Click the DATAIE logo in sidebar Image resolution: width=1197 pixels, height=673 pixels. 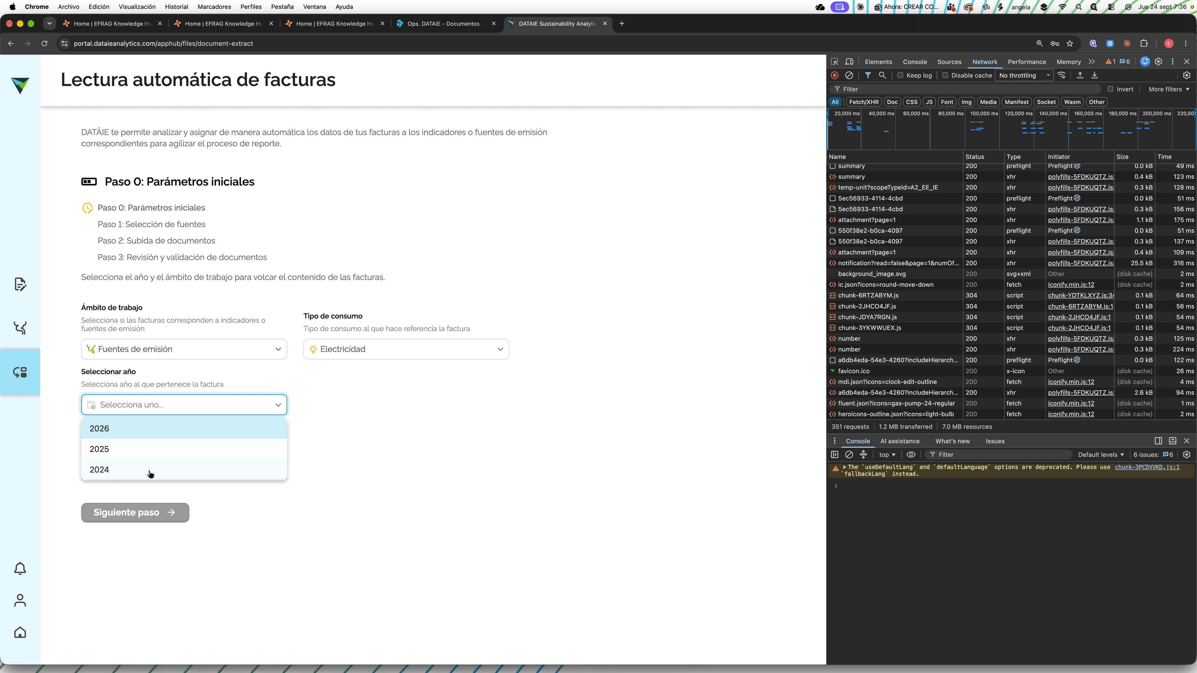pyautogui.click(x=20, y=85)
